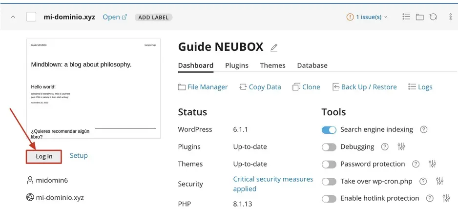The width and height of the screenshot is (458, 209).
Task: Click Themes Up-to-date status value
Action: (250, 164)
